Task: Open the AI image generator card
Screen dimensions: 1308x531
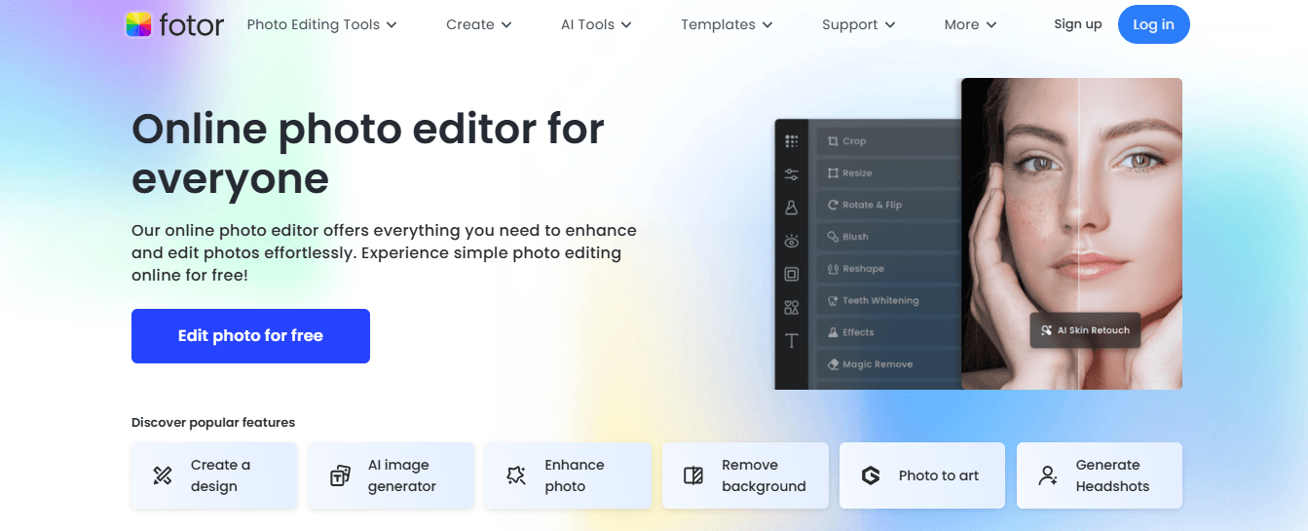Action: point(392,475)
